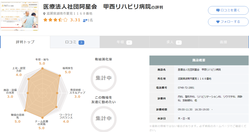Click the speech bubble icon in 口コミを書く
The image size is (249, 132).
(x=218, y=10)
